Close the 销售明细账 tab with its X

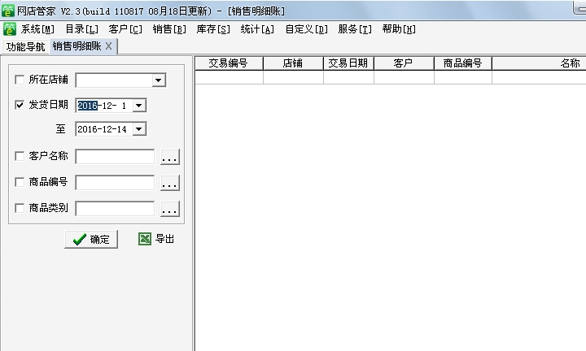108,45
